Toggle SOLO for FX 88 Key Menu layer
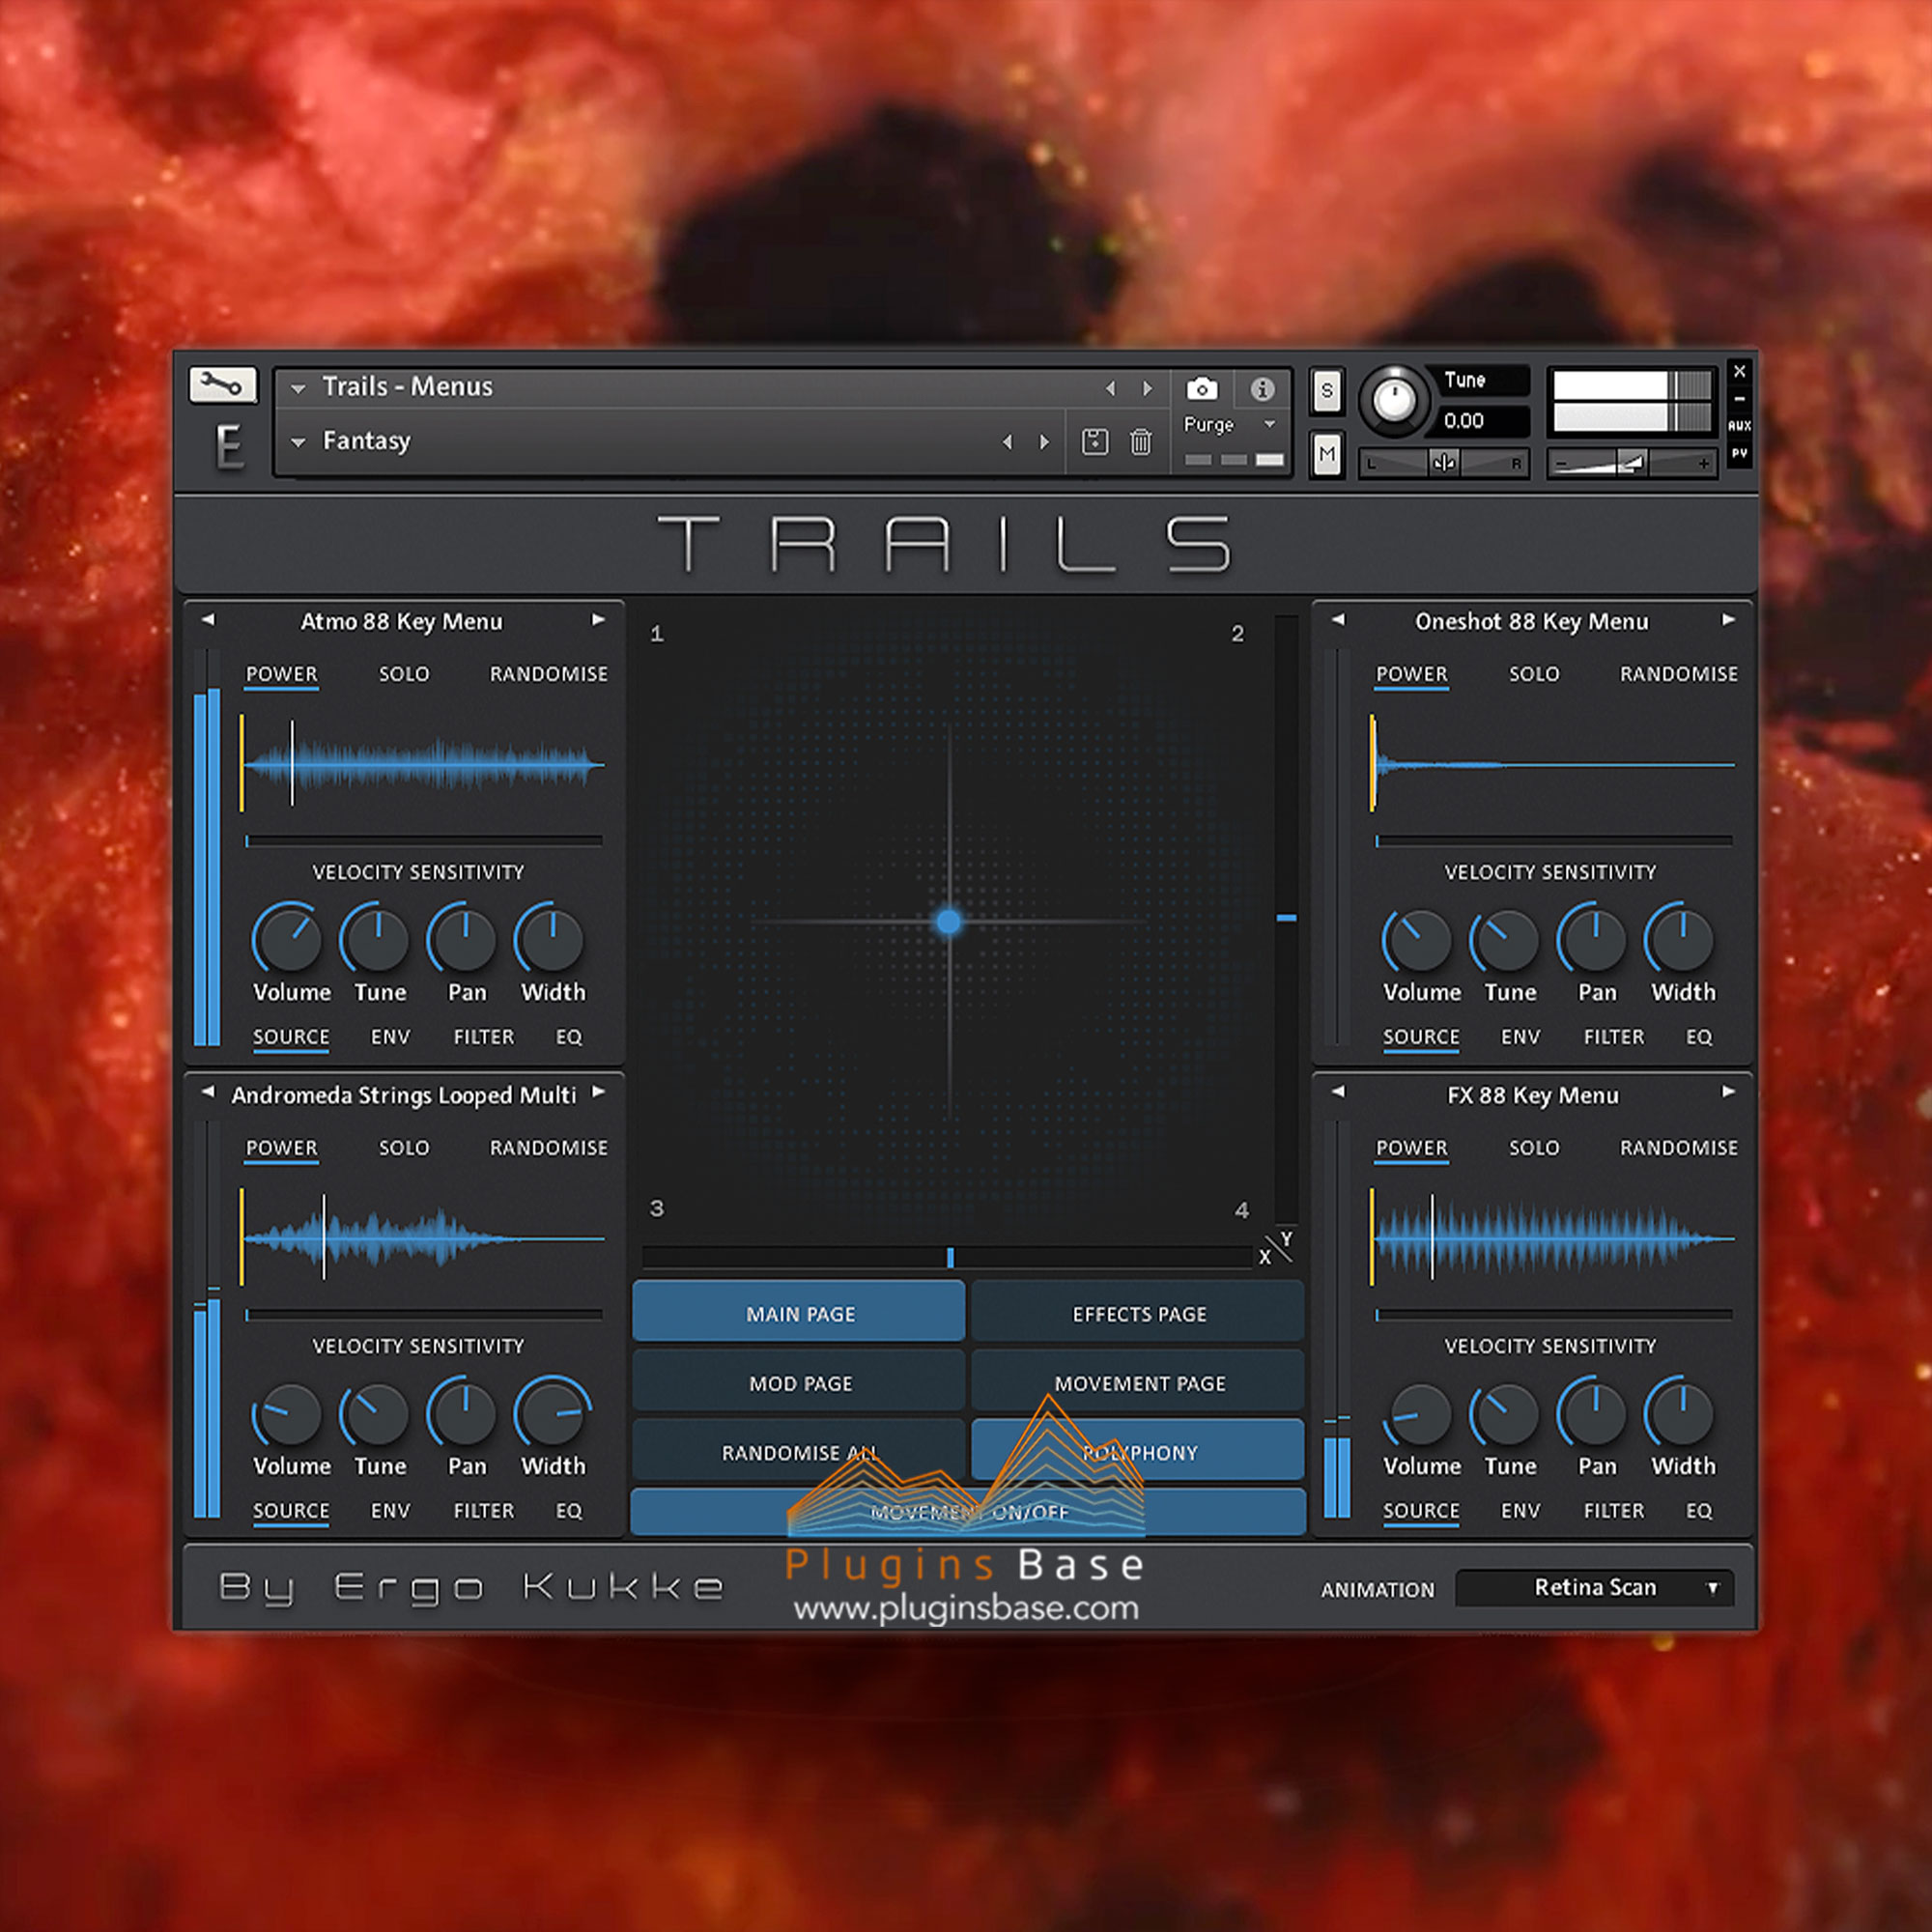This screenshot has width=1932, height=1932. [1534, 1148]
